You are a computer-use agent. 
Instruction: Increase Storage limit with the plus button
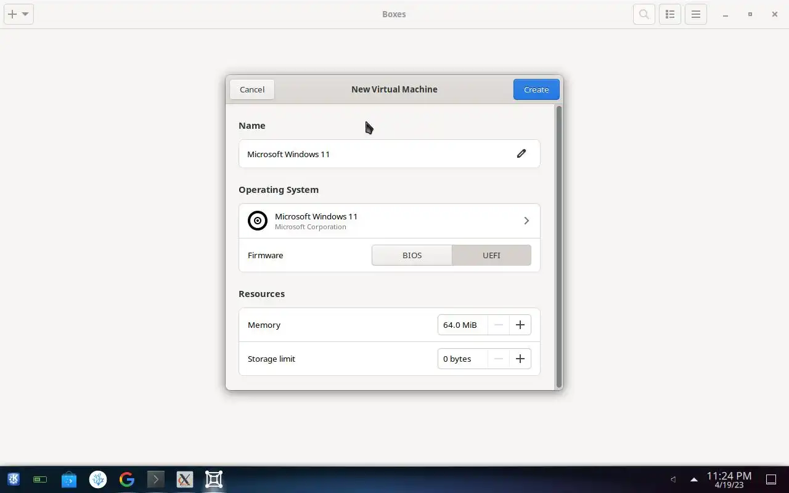pos(520,359)
